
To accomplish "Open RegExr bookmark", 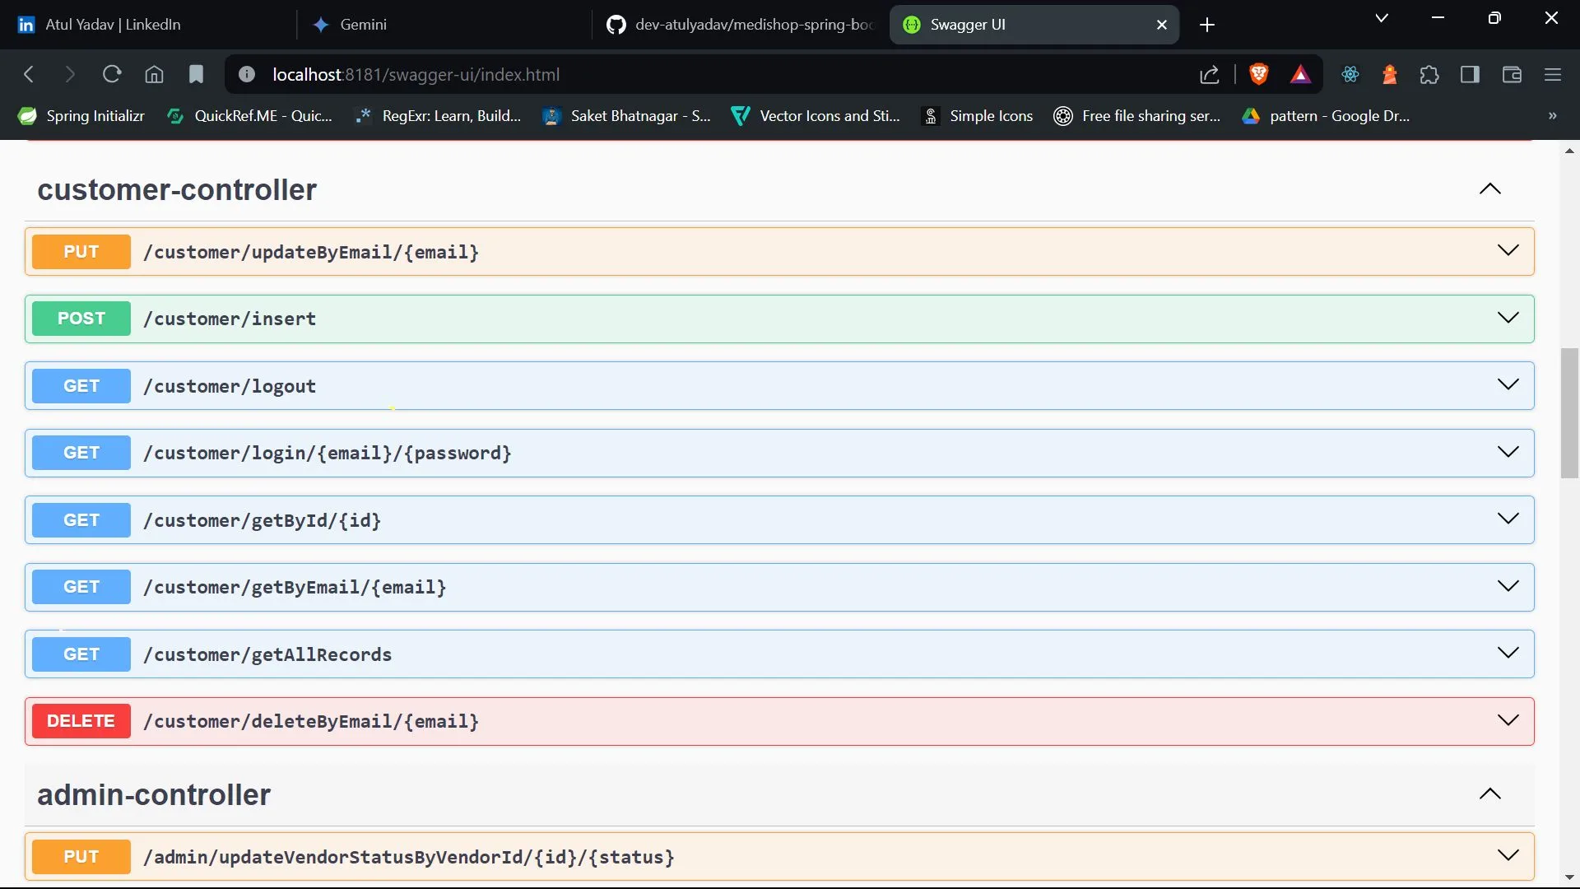I will tap(438, 116).
